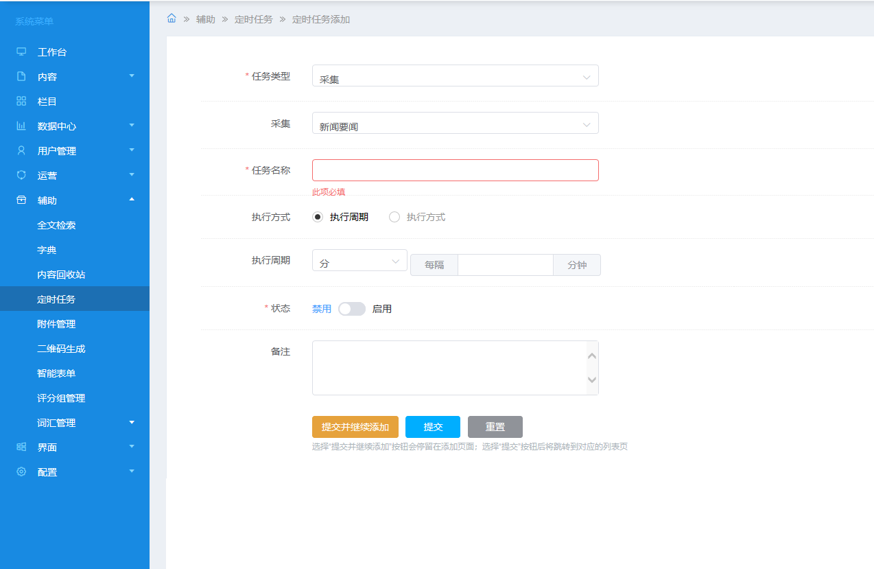Expand the 配置 menu arrow

[x=132, y=471]
